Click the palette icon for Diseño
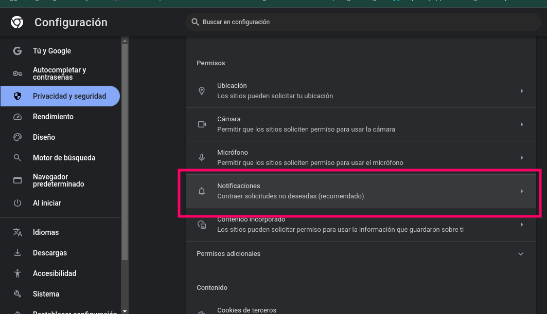547x314 pixels. (17, 137)
